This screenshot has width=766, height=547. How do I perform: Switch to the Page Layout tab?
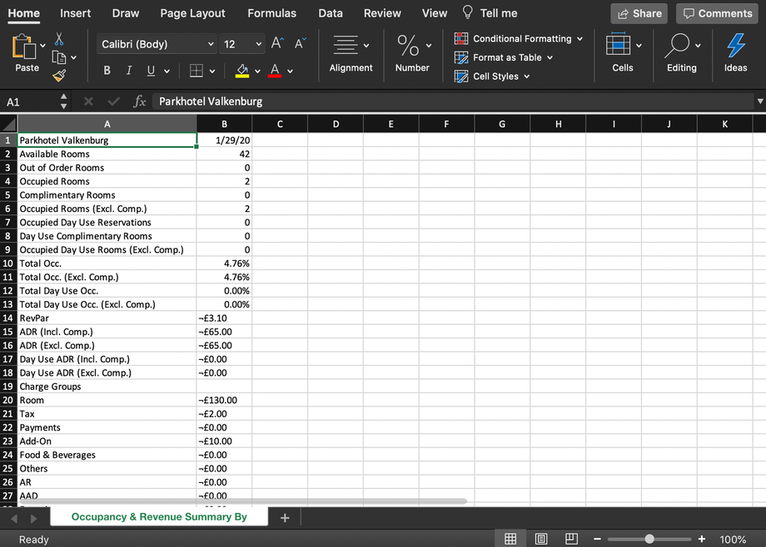click(192, 13)
